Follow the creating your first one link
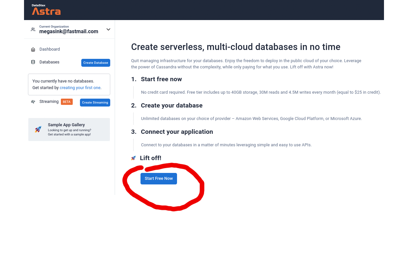408x263 pixels. tap(80, 88)
